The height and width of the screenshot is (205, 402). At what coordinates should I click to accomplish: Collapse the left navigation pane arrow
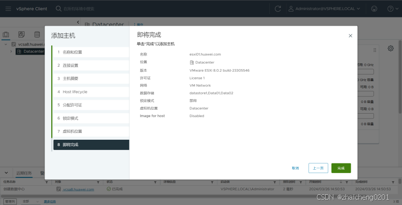coord(78,22)
